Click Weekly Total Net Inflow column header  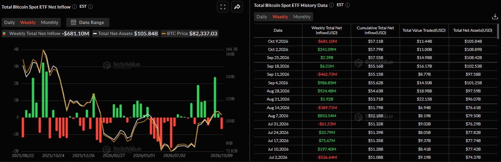point(326,30)
